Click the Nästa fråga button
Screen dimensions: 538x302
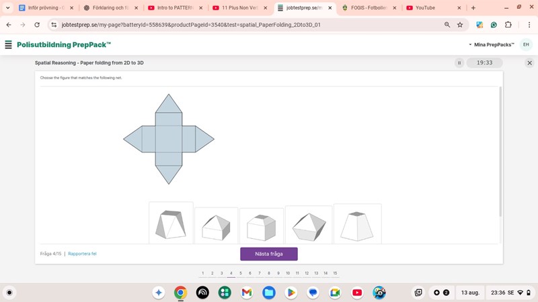tap(269, 254)
